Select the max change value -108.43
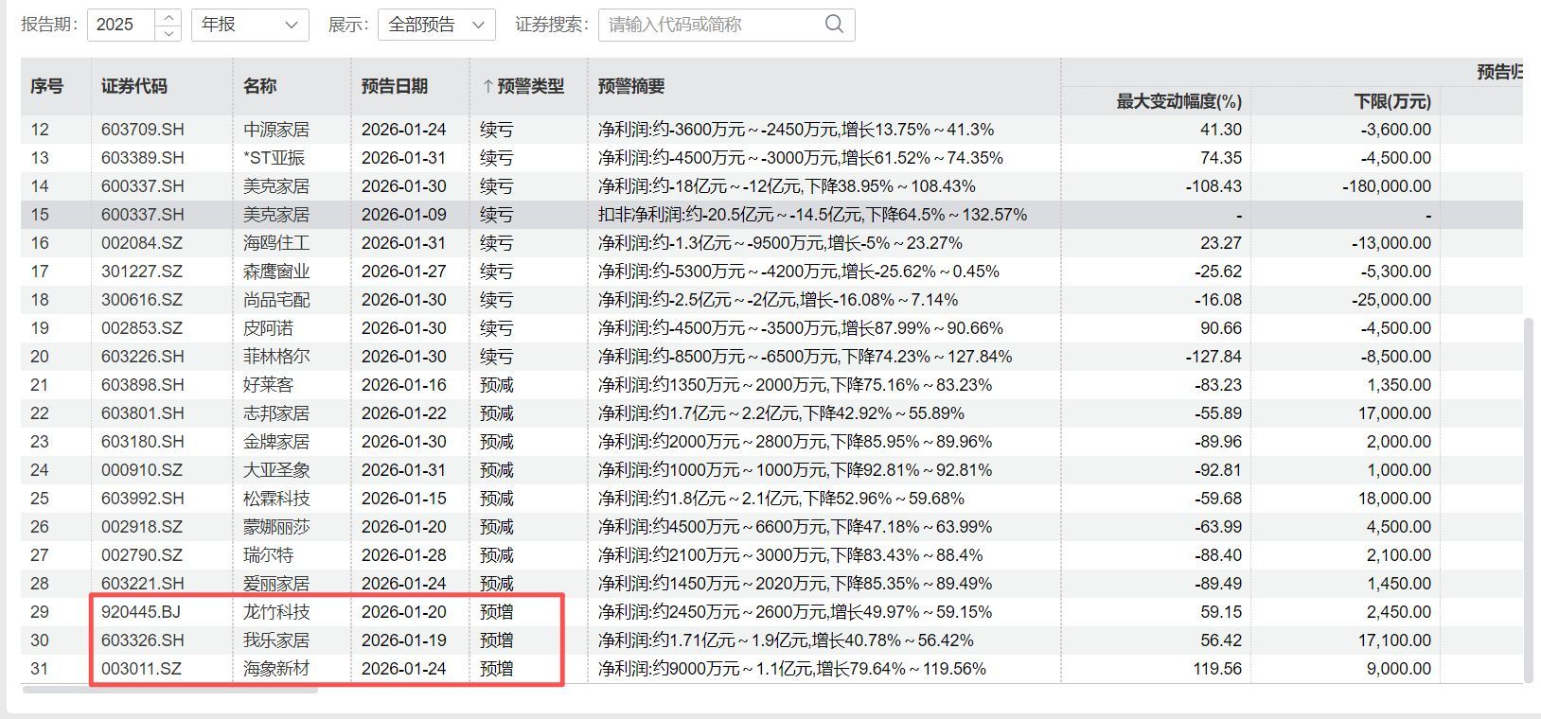 click(1214, 186)
